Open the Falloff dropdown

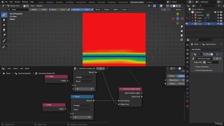tap(116, 9)
